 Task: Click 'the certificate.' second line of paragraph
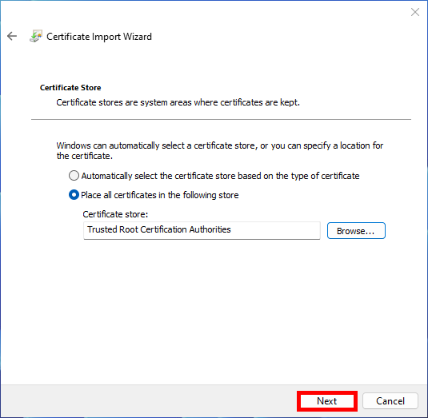pos(84,156)
